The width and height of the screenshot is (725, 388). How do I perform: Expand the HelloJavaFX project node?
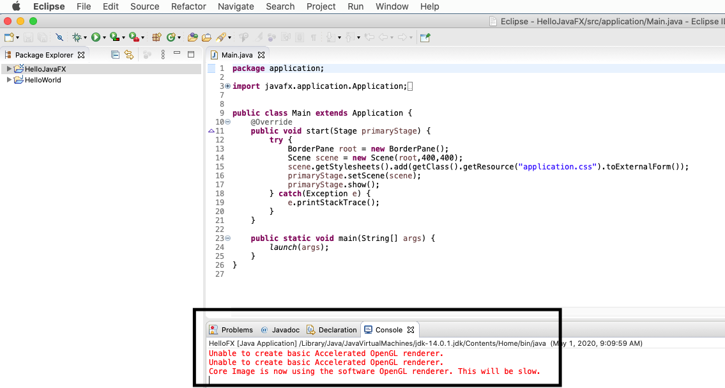click(x=8, y=68)
